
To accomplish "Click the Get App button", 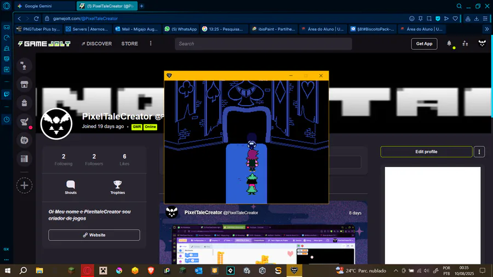I will [424, 44].
